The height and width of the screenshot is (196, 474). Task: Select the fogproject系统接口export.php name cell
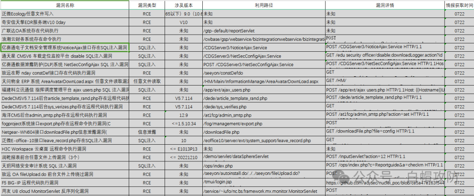click(x=65, y=124)
